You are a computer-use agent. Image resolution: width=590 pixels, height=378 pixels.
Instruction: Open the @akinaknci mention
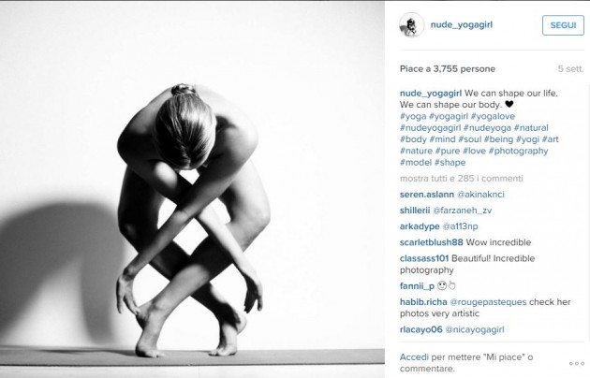pos(480,195)
